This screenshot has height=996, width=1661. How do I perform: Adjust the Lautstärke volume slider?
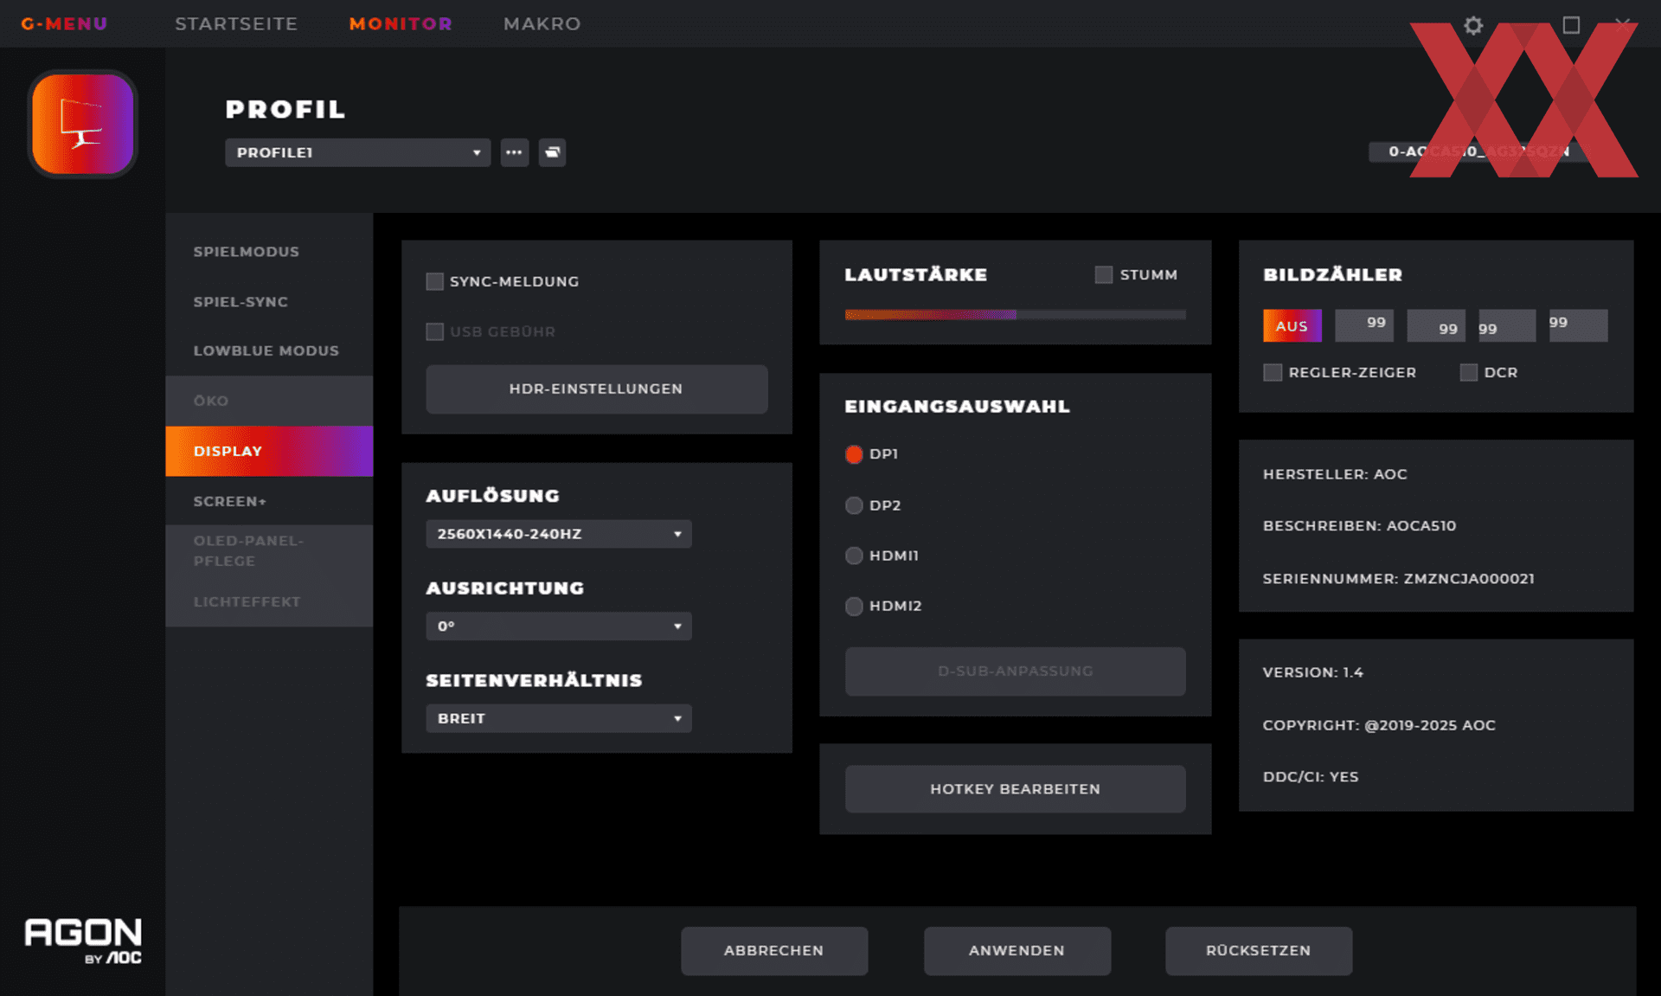[1015, 315]
